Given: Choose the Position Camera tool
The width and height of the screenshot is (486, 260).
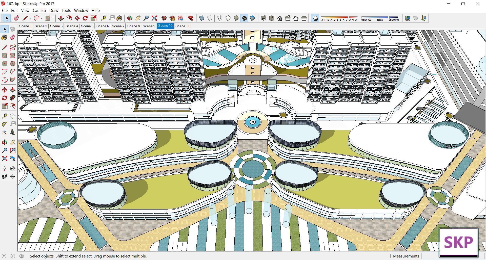Looking at the screenshot, I should click(x=5, y=169).
